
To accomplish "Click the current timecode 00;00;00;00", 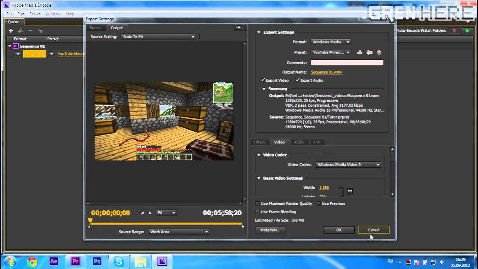I will click(x=111, y=213).
